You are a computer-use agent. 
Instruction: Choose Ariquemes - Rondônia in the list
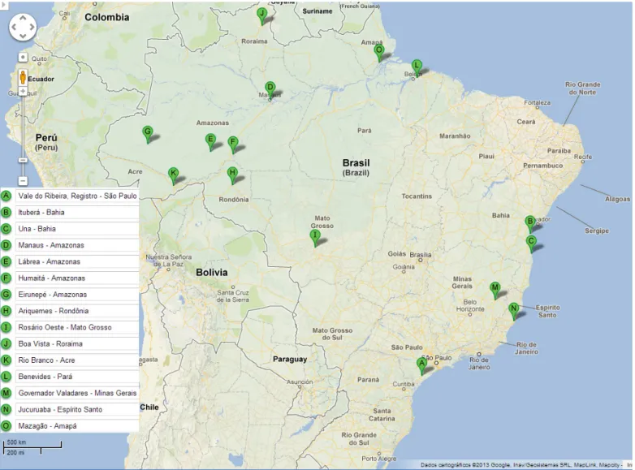pos(77,311)
